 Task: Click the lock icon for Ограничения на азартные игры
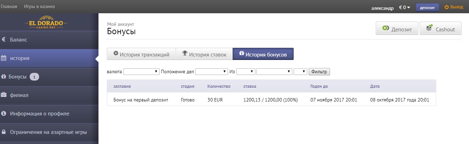coord(3,132)
